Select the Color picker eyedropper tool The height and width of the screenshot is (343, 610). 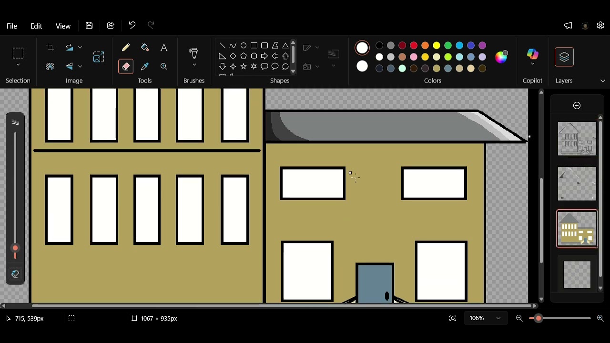145,67
